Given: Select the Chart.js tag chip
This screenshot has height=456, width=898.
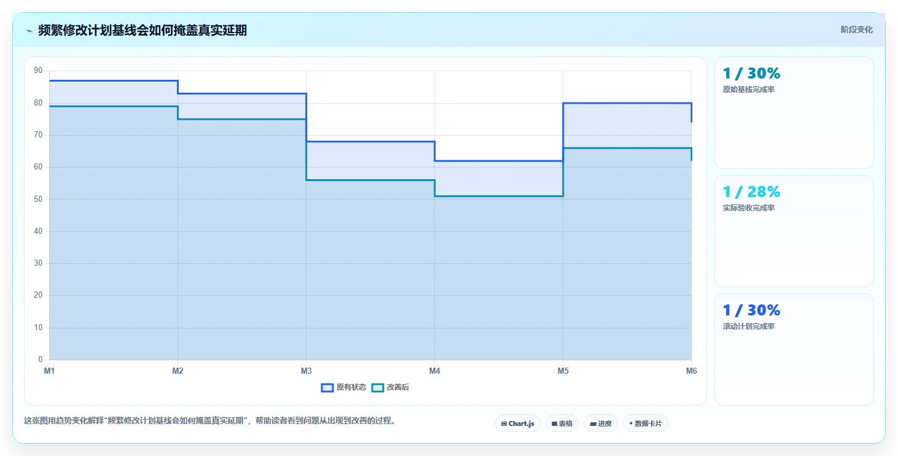Looking at the screenshot, I should coord(518,423).
